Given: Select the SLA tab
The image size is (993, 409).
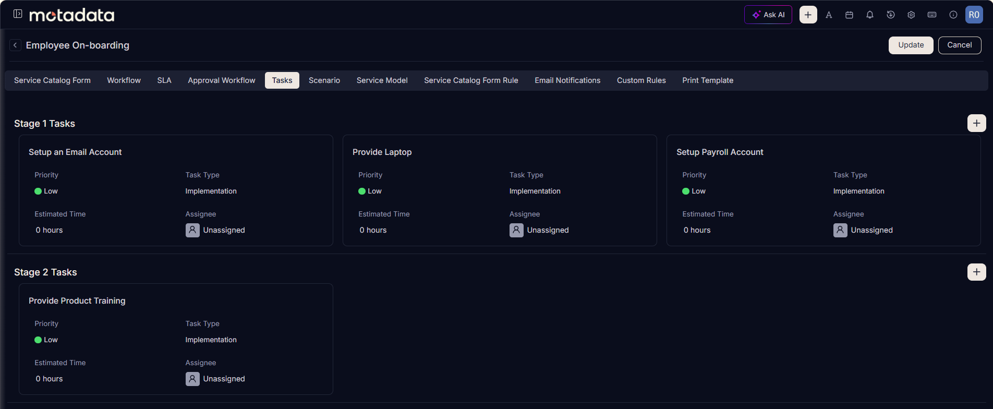Looking at the screenshot, I should [164, 80].
